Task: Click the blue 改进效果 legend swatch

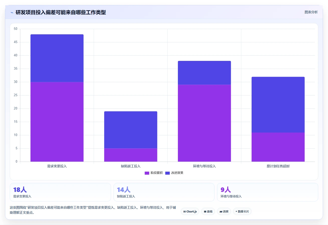Action: [x=167, y=173]
